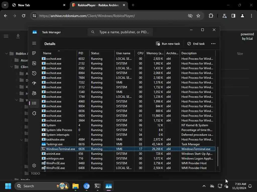This screenshot has width=257, height=192.
Task: Open browser Extensions puzzle icon
Action: [211, 16]
